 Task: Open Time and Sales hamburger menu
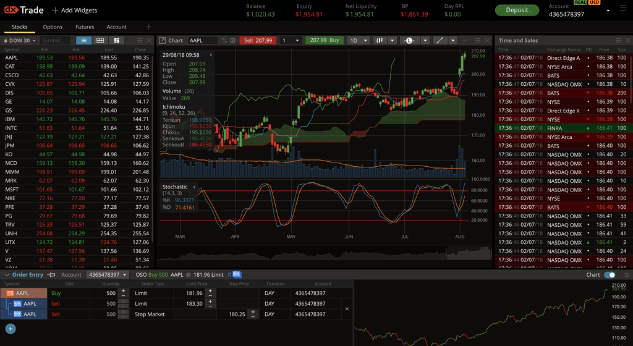tap(618, 40)
